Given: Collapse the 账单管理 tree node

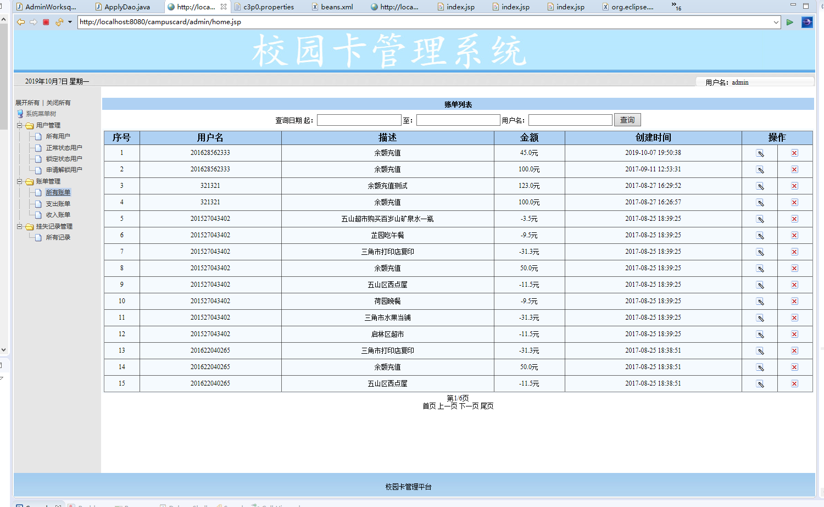Looking at the screenshot, I should tap(20, 181).
